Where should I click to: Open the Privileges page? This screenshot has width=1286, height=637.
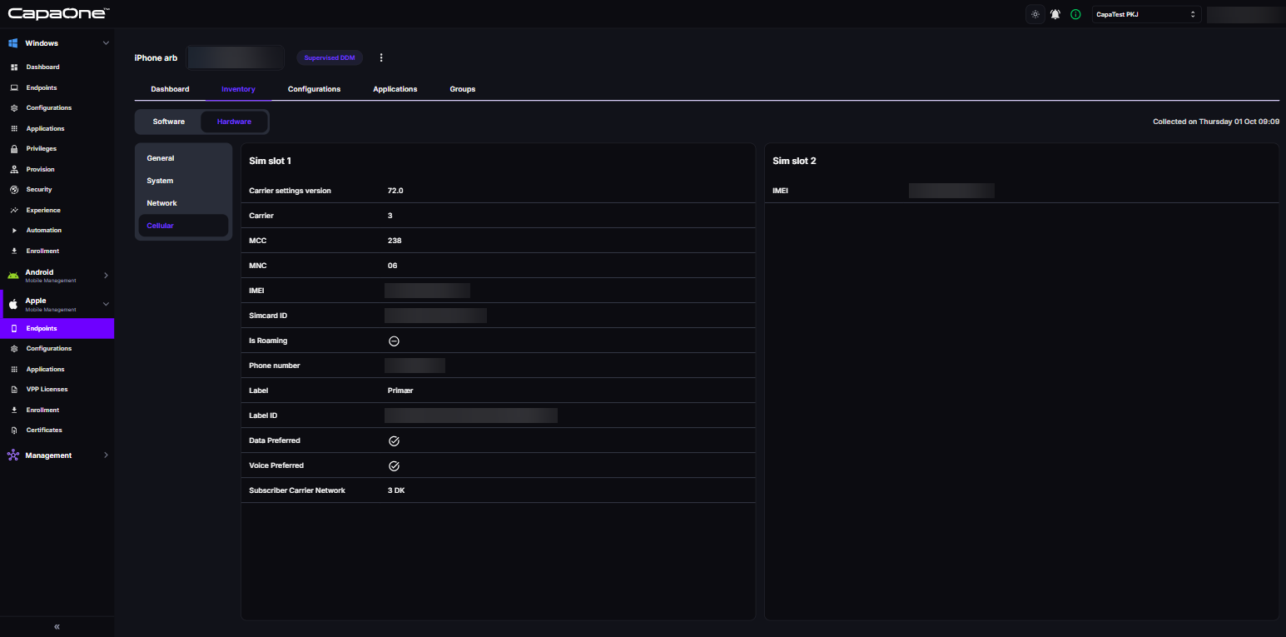[41, 148]
